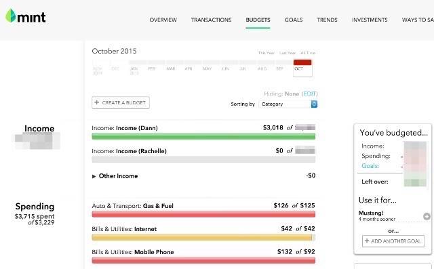Select MAR in the month timeline

click(x=170, y=68)
